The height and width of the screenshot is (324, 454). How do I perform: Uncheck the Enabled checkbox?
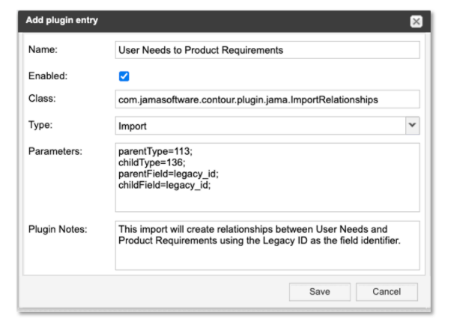tap(124, 76)
